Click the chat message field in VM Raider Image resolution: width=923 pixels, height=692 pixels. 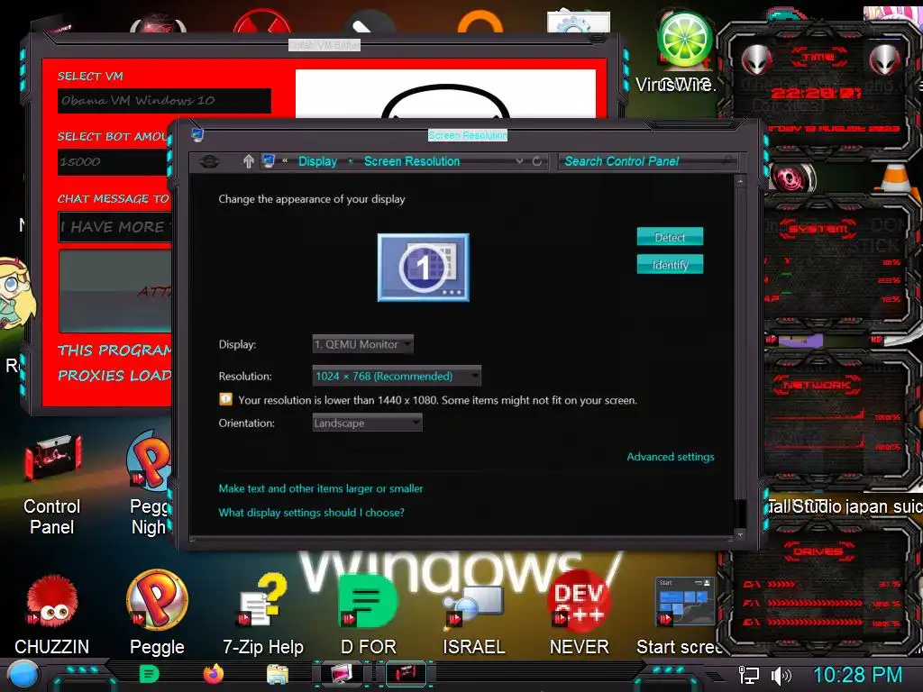point(115,226)
